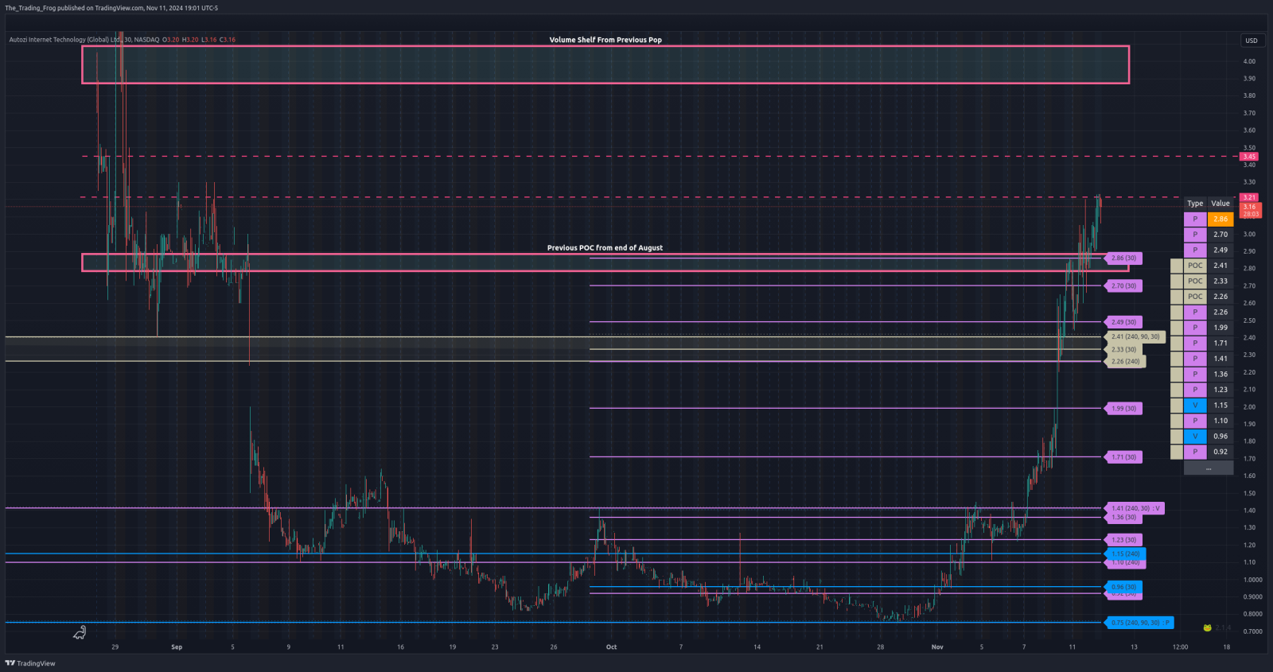Select the 1.36 (30) level label
This screenshot has width=1273, height=672.
1123,518
